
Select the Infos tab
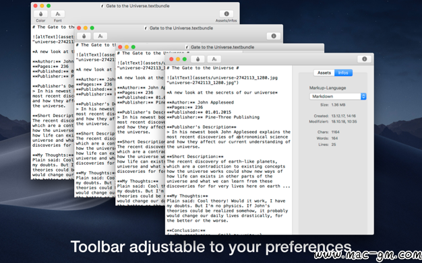[343, 73]
